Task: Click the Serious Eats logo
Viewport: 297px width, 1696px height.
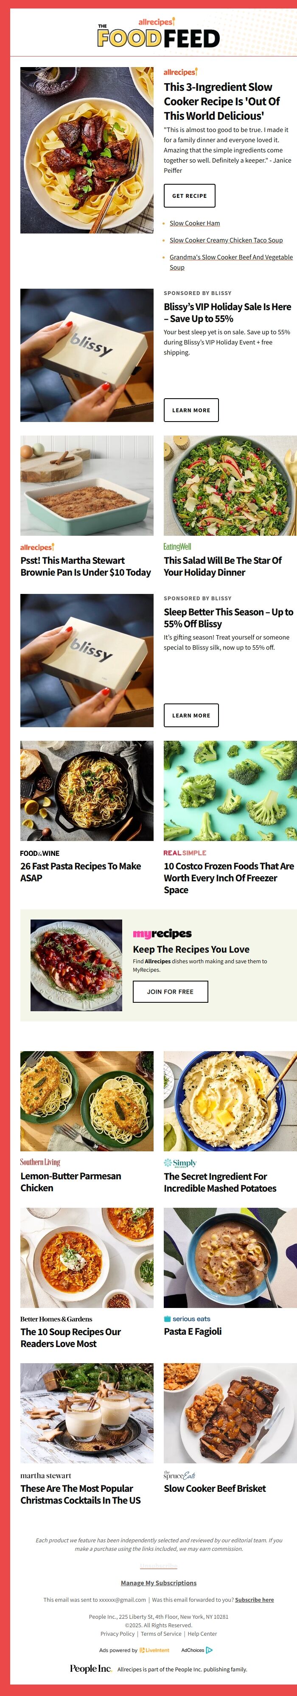Action: coord(187,1319)
